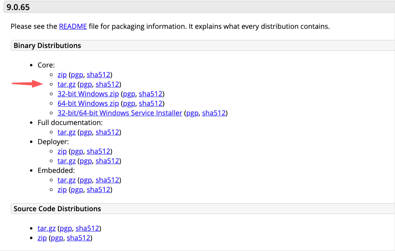Open the README file link
This screenshot has height=251, width=395.
(x=73, y=26)
